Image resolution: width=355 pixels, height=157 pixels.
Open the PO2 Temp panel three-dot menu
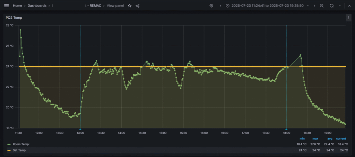pos(348,17)
